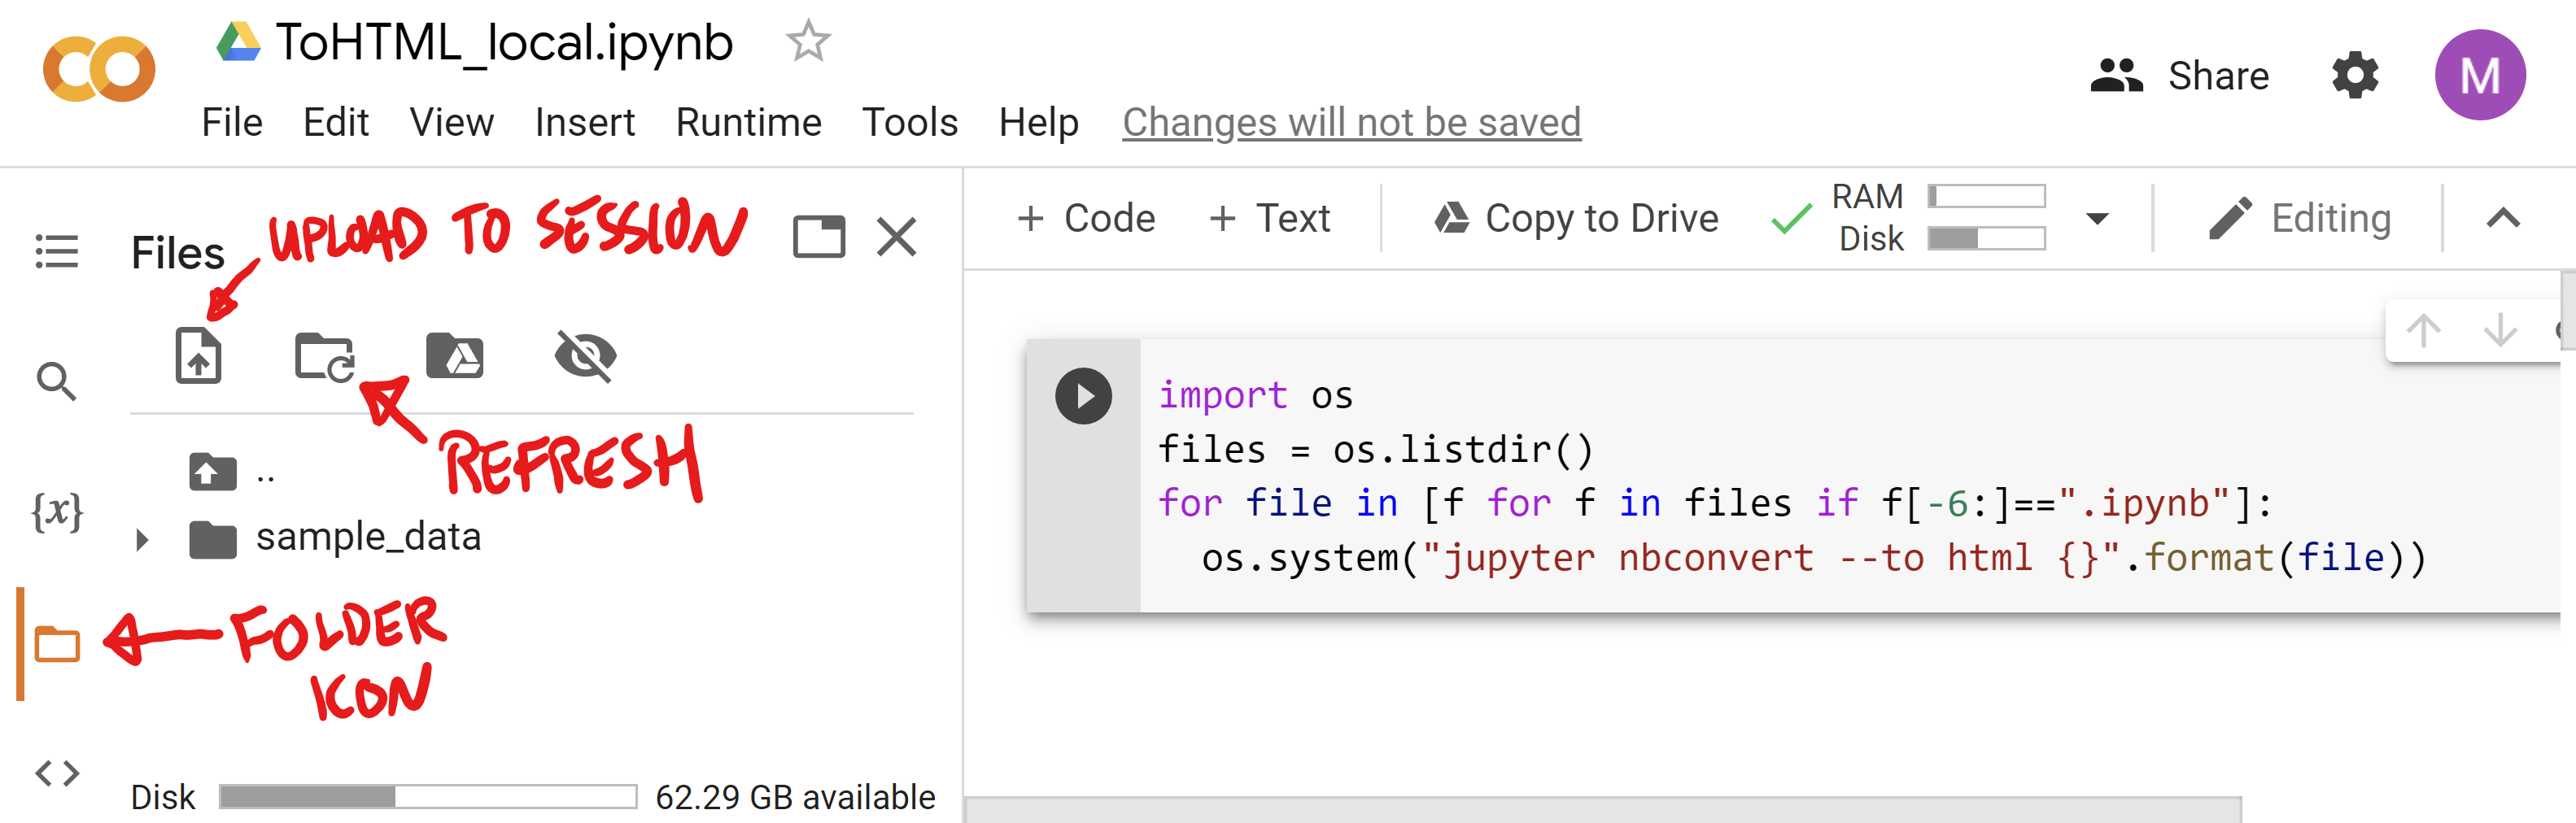Open settings gear icon
Screen dimensions: 2576x823
[2355, 75]
